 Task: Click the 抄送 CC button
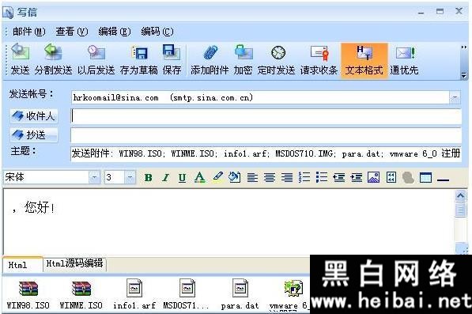34,135
